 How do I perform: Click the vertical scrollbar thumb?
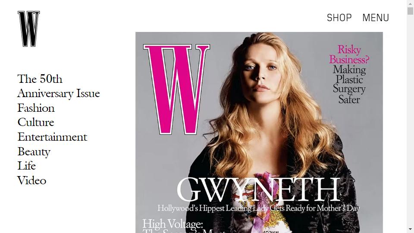[410, 11]
